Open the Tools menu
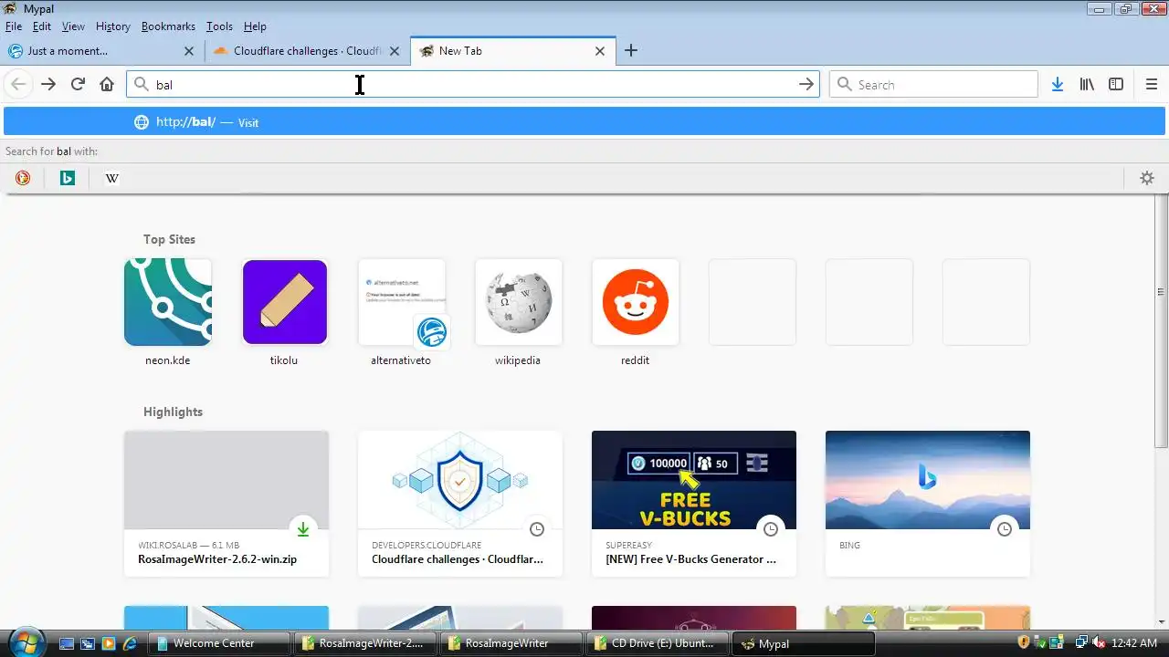The width and height of the screenshot is (1169, 657). (219, 26)
